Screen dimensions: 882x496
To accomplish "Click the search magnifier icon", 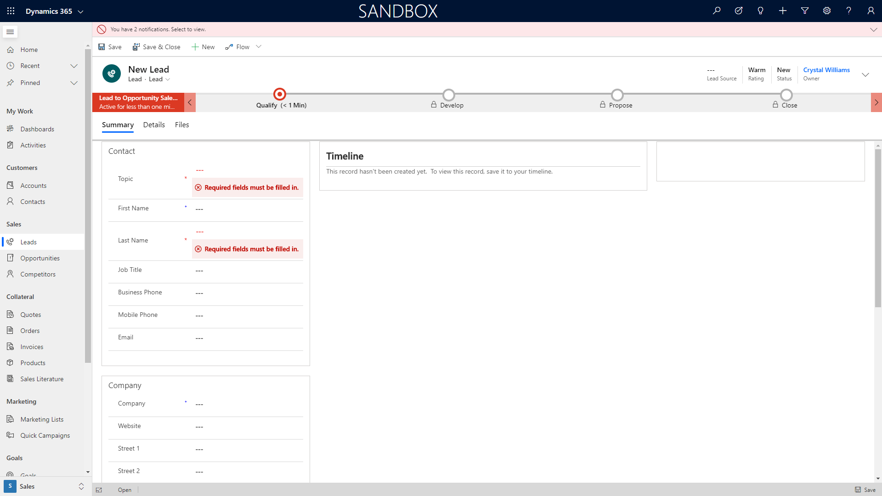I will (x=717, y=11).
